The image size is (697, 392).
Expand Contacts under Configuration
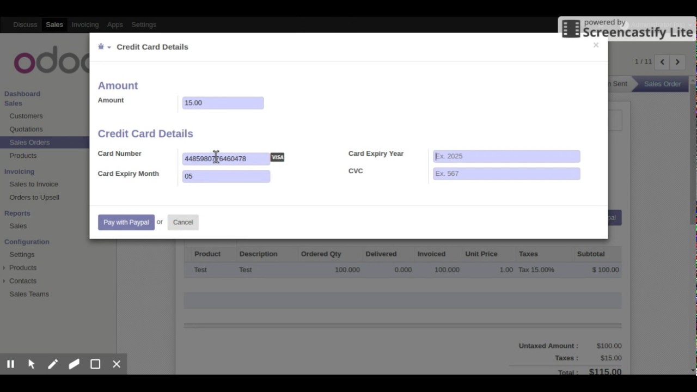click(x=23, y=281)
